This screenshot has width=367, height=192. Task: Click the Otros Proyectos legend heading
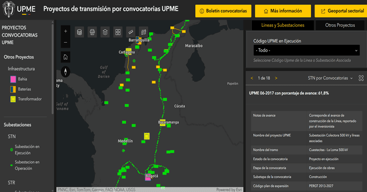tap(19, 57)
